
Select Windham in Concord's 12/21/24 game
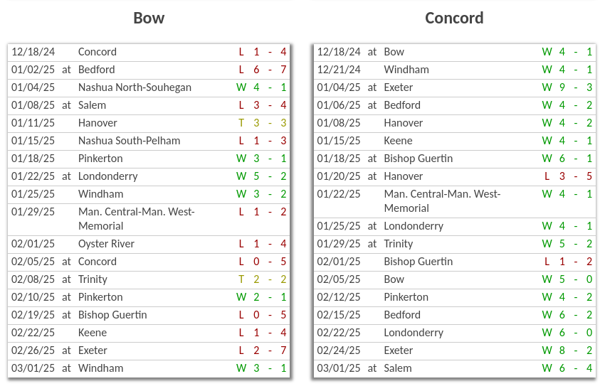(406, 70)
